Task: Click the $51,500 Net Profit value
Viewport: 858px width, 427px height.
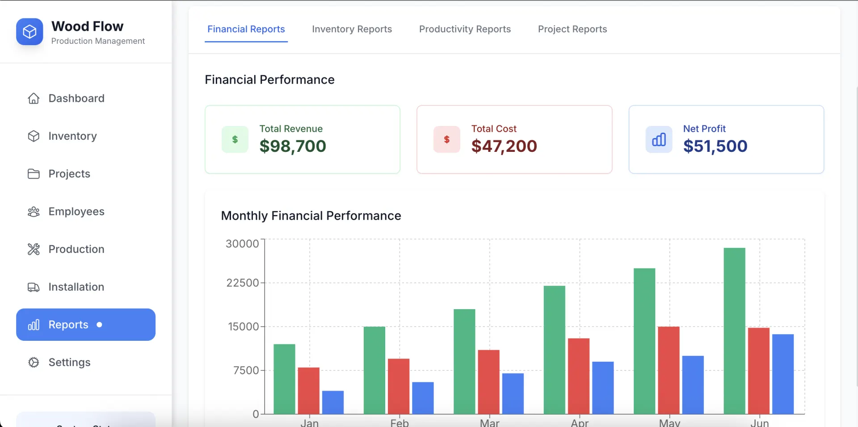Action: click(x=715, y=147)
